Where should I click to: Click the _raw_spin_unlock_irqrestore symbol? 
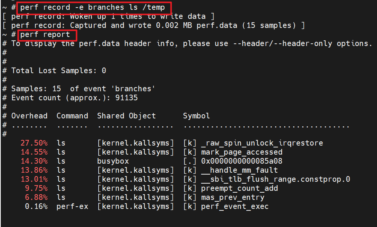click(x=262, y=143)
